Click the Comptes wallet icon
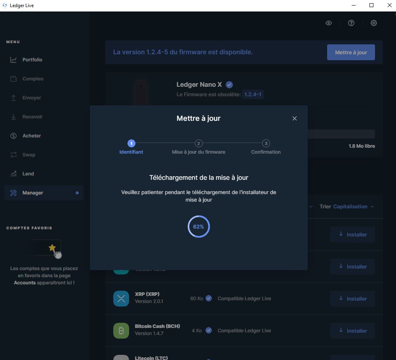Image resolution: width=396 pixels, height=360 pixels. click(13, 79)
